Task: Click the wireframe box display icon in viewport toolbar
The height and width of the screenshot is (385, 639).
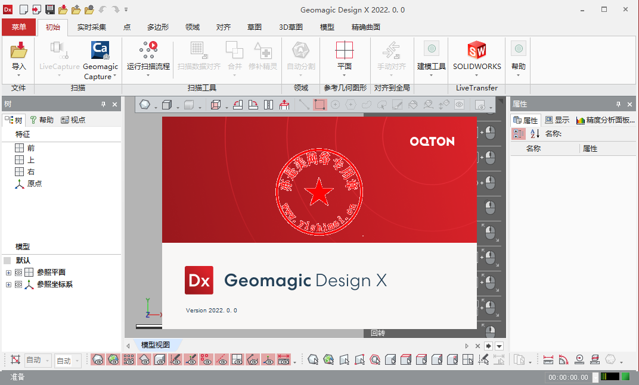Action: [x=216, y=105]
